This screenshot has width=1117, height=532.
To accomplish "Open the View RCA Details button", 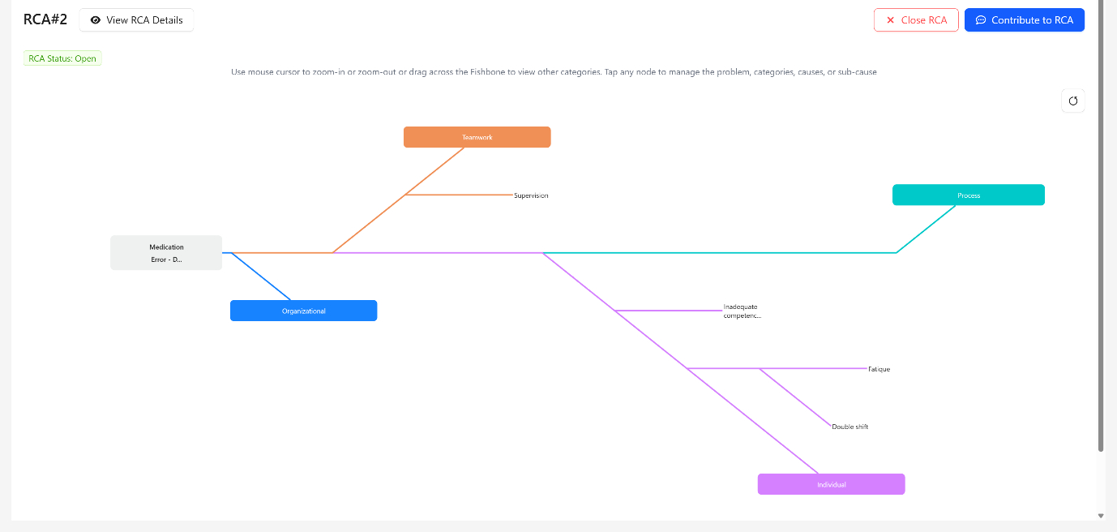I will click(x=136, y=20).
